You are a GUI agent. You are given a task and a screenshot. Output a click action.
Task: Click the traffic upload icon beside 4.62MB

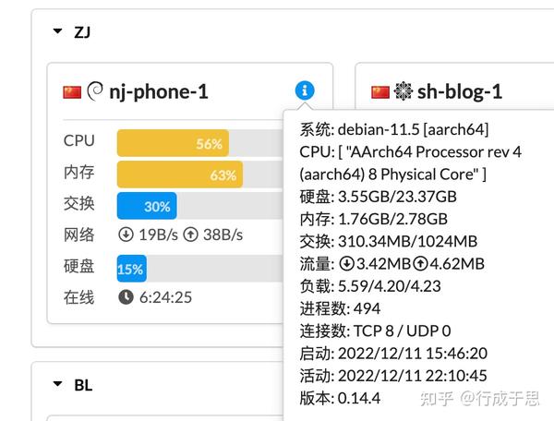coord(420,263)
